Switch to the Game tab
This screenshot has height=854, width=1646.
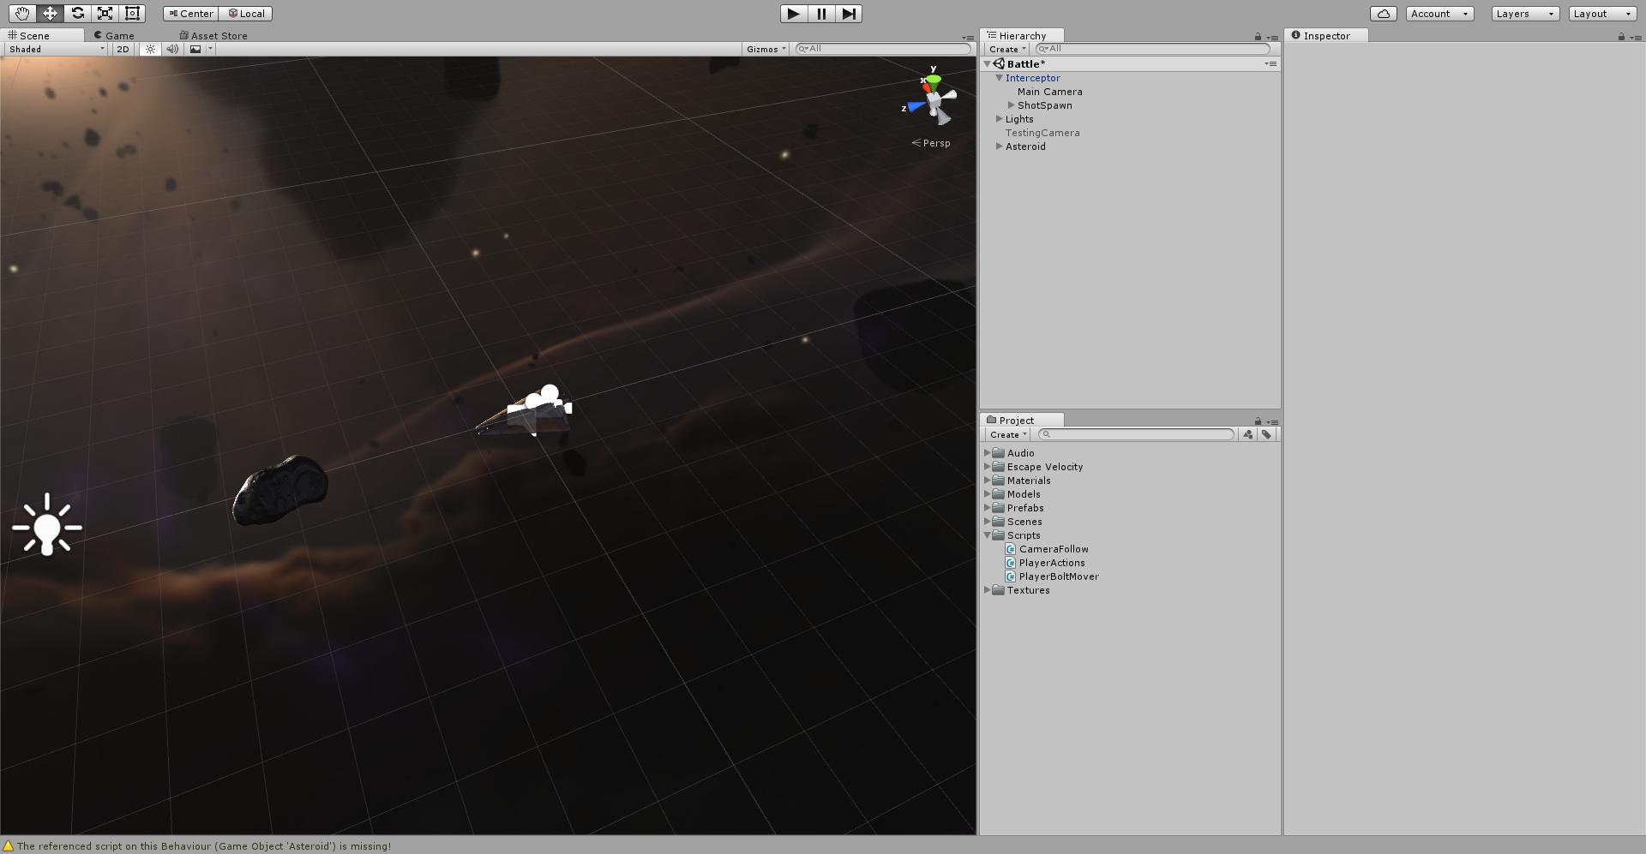114,35
